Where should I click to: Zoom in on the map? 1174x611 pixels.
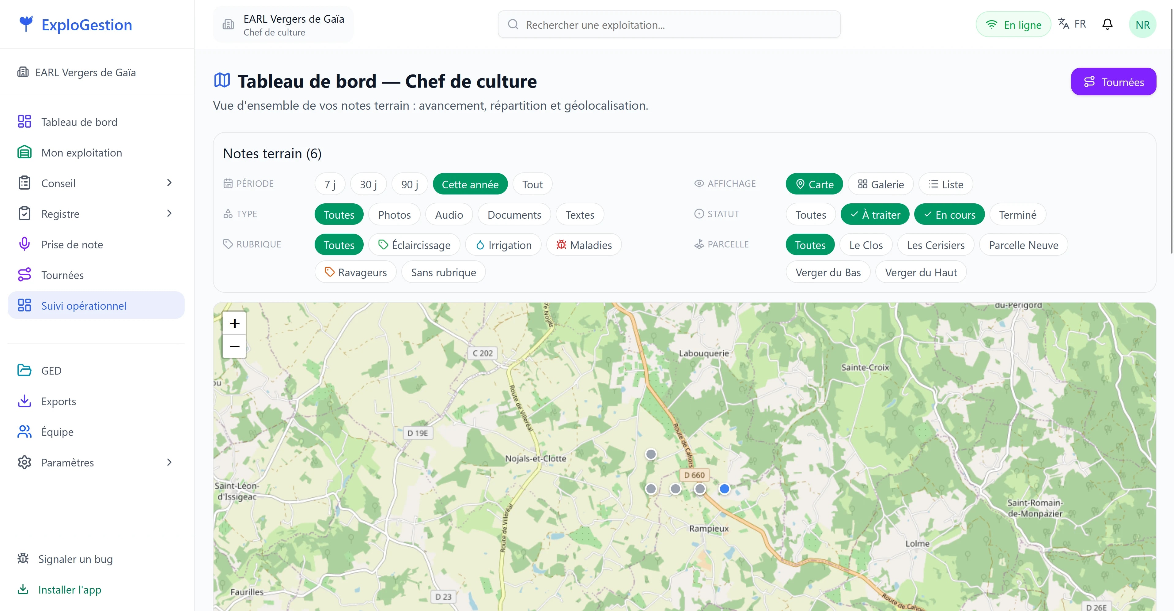[234, 323]
